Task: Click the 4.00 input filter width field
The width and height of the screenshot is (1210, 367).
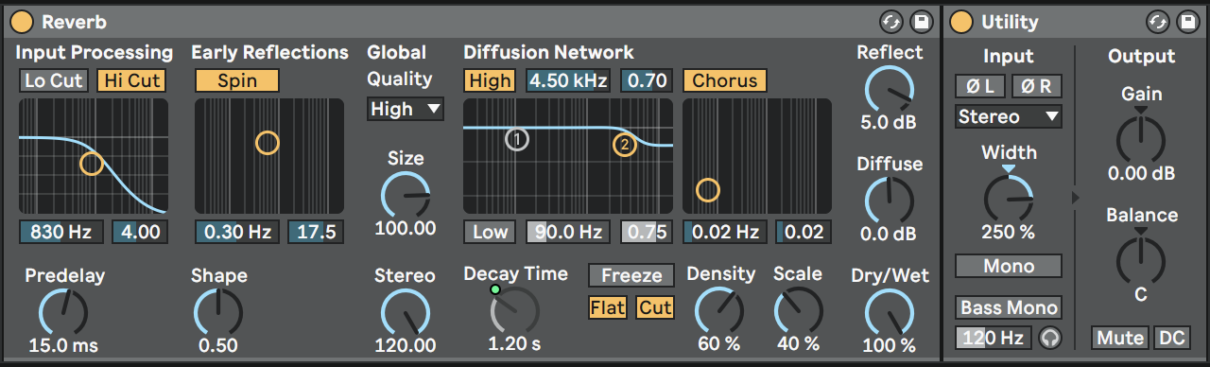Action: pos(140,232)
